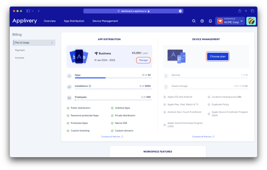Image resolution: width=267 pixels, height=170 pixels.
Task: Click the Apps usage icon
Action: (69, 76)
